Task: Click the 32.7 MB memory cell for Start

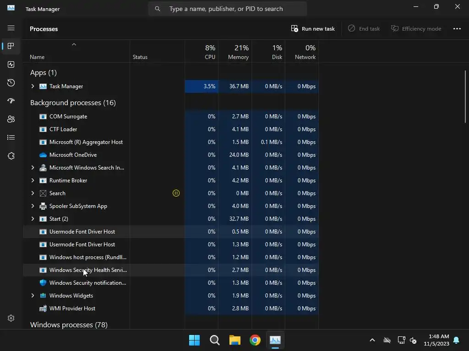Action: (x=235, y=219)
